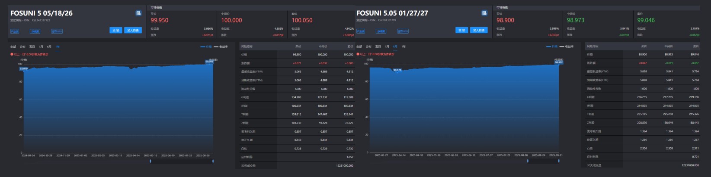Screen dimensions: 711x177
Task: Select 1月 range tab on left chart
Action: pos(41,47)
